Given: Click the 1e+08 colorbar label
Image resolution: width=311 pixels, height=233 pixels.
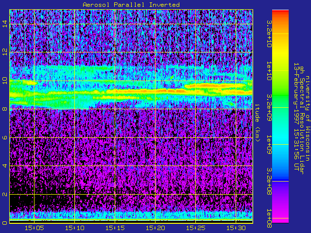Looking at the screenshot, I should click(269, 218).
